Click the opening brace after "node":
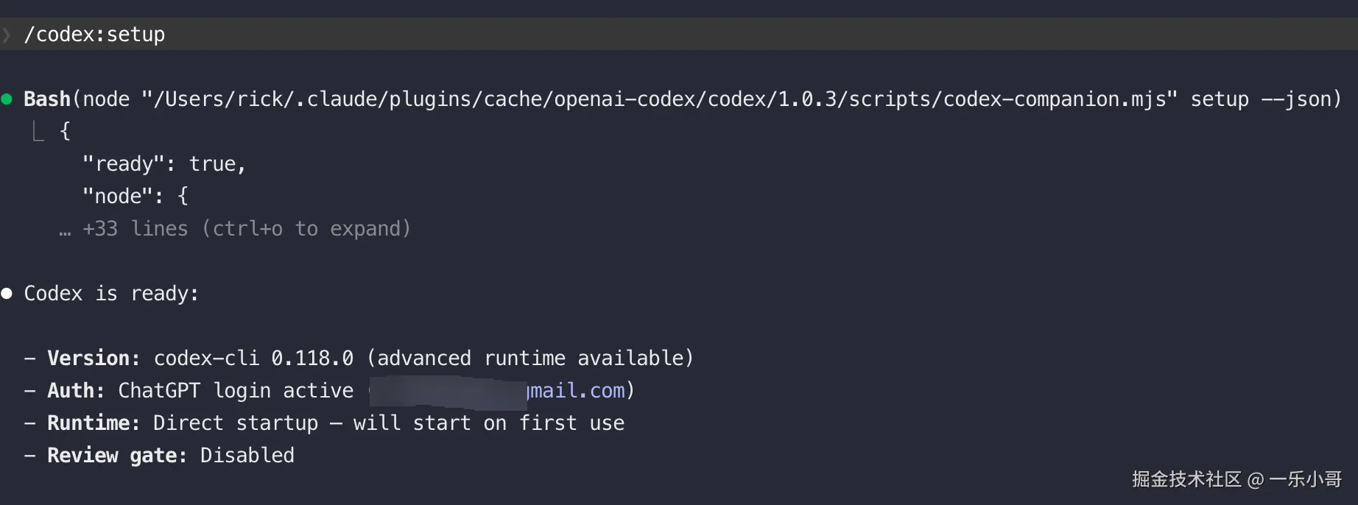Image resolution: width=1358 pixels, height=505 pixels. 183,196
